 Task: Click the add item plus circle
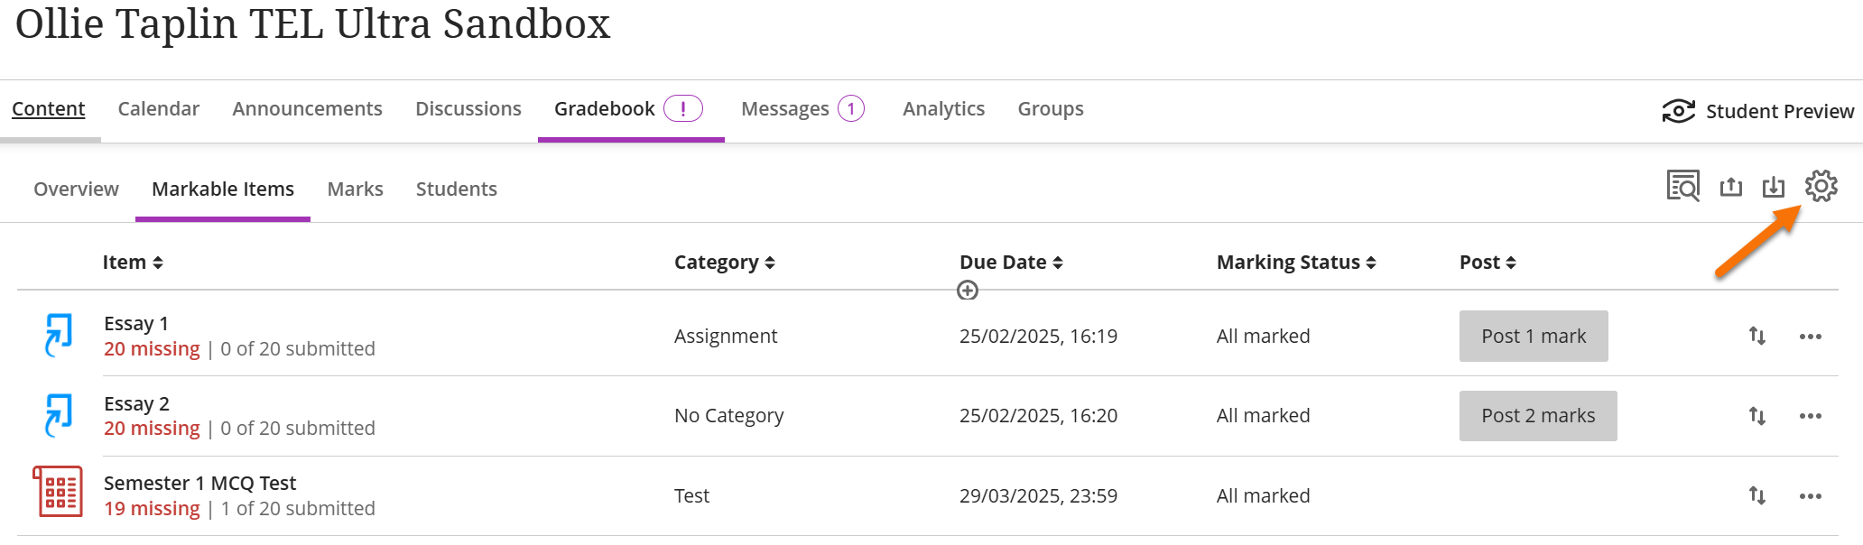[968, 291]
